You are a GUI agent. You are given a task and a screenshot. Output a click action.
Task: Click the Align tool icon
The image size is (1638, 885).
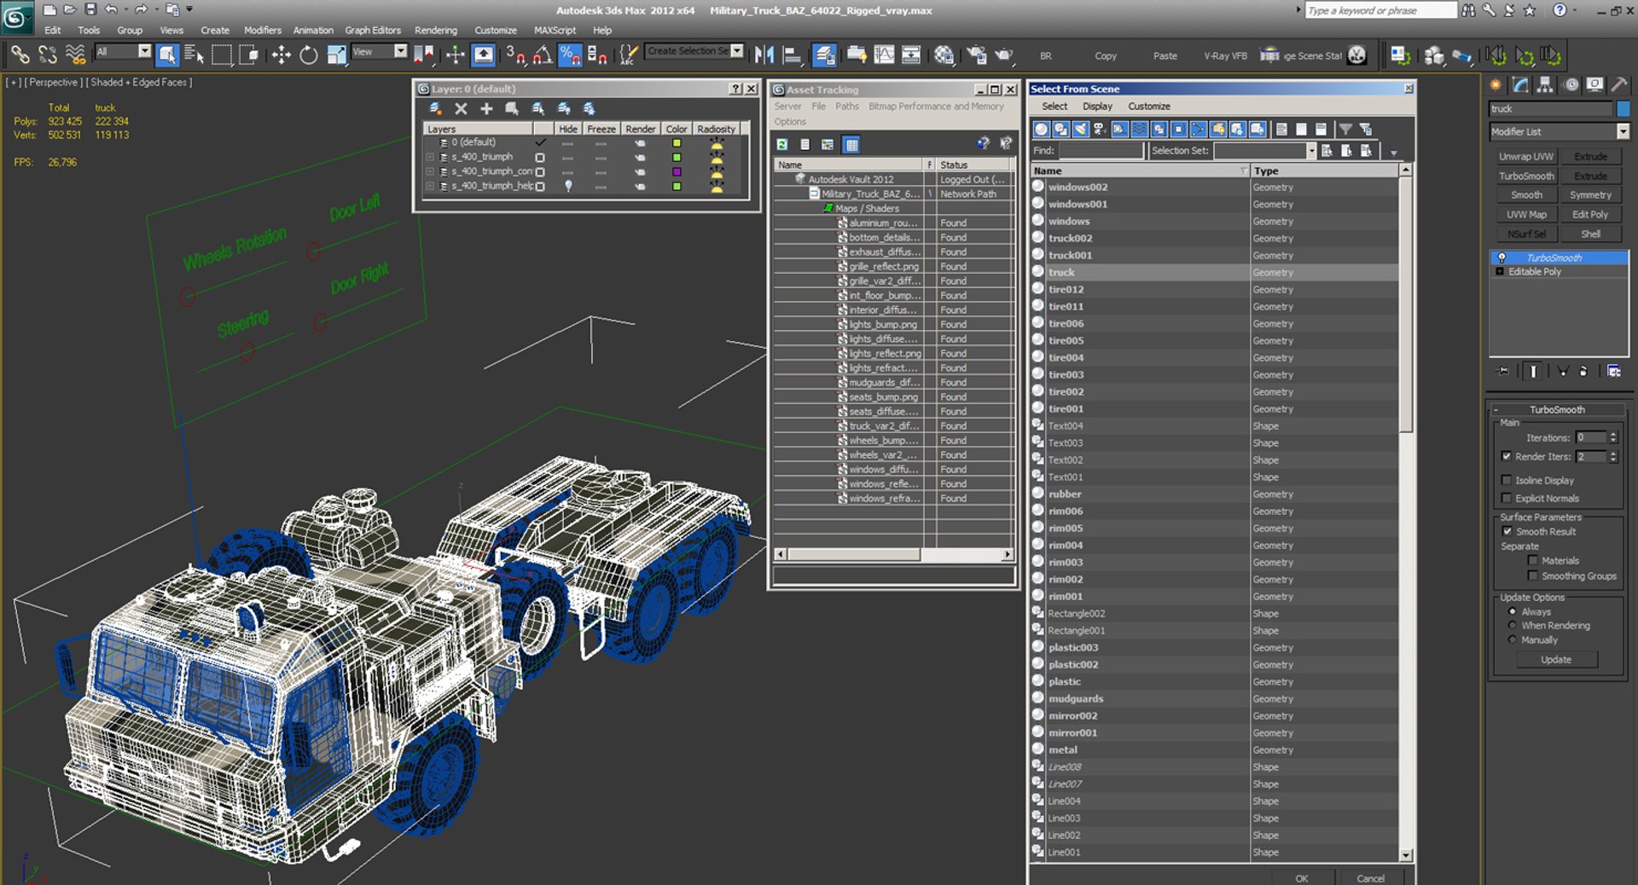tap(793, 55)
